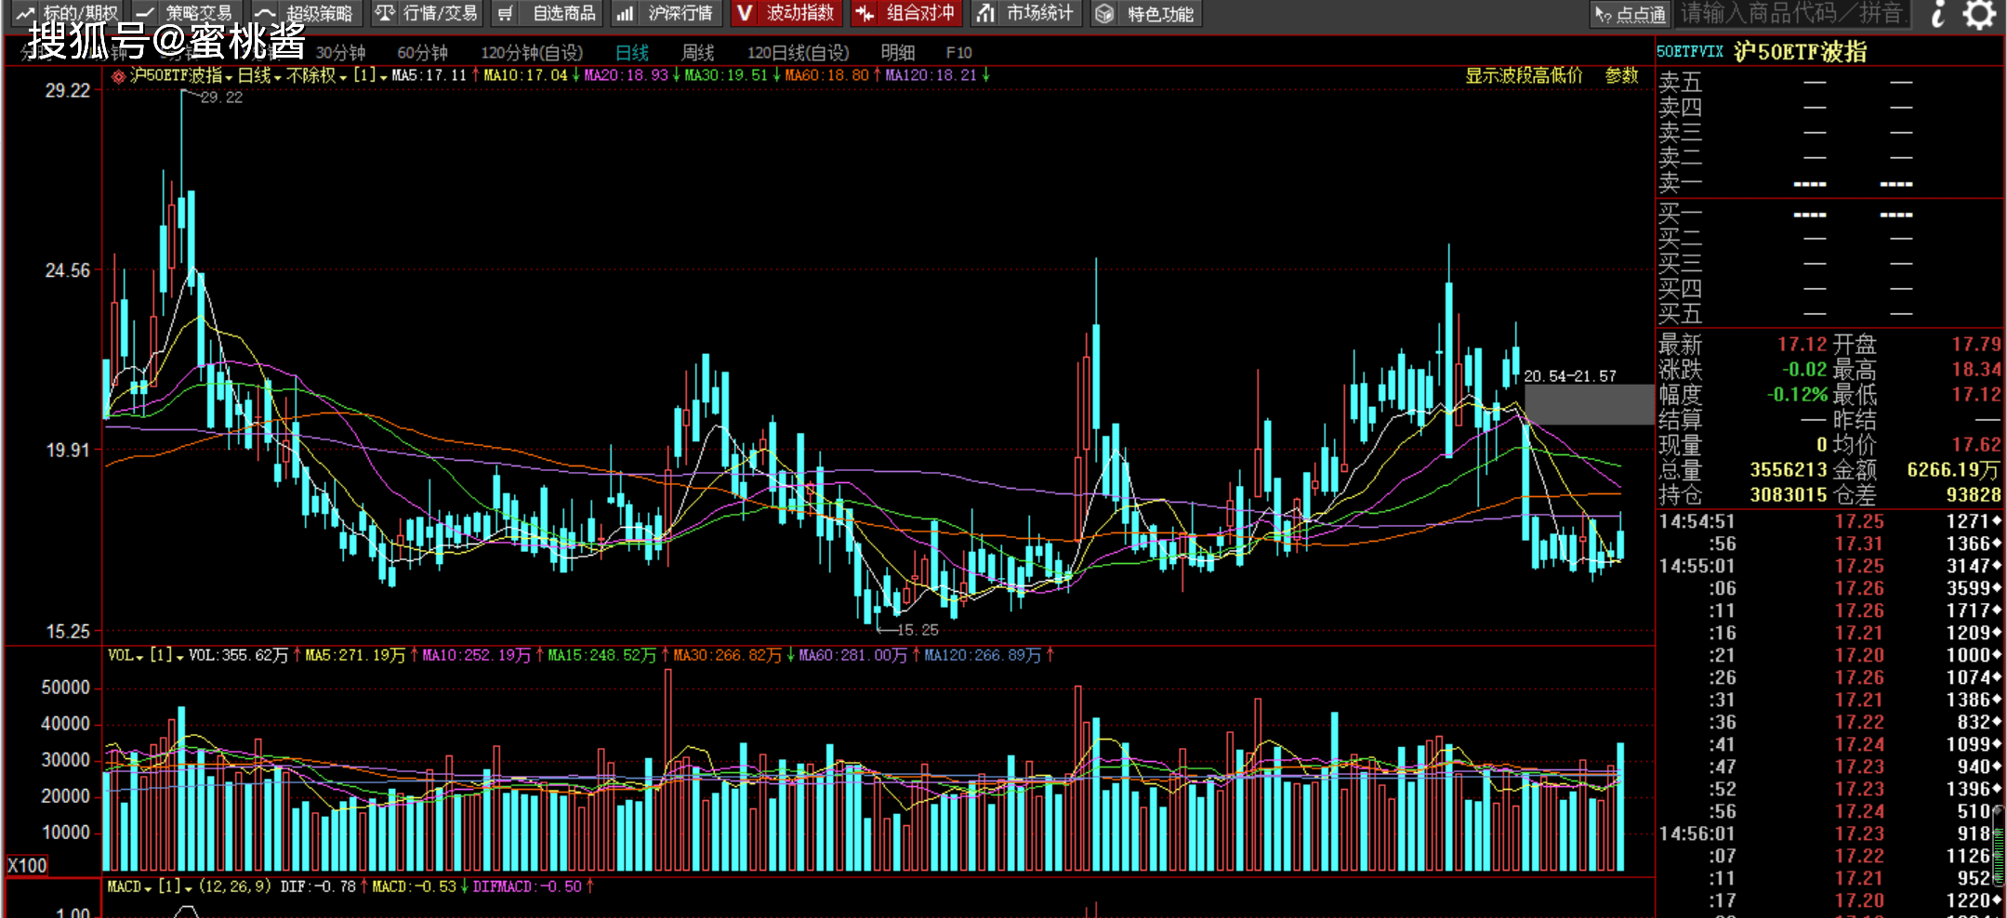The image size is (2007, 918).
Task: Click the product code search input field
Action: 1791,14
